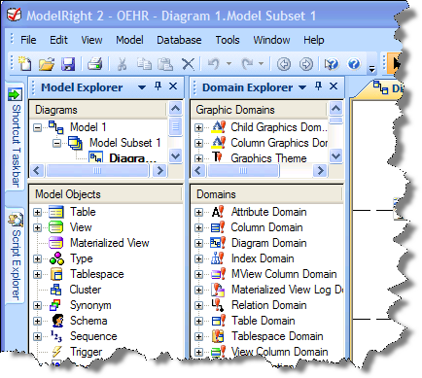Collapse the Model 1 tree node
Viewport: 422px width, 378px height.
pyautogui.click(x=38, y=127)
